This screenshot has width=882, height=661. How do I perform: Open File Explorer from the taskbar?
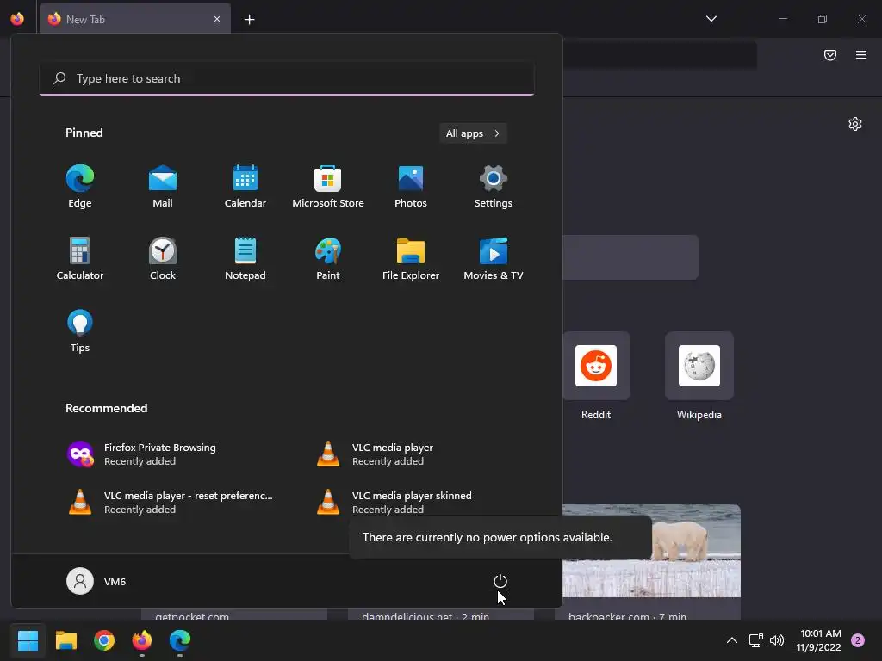[x=65, y=640]
